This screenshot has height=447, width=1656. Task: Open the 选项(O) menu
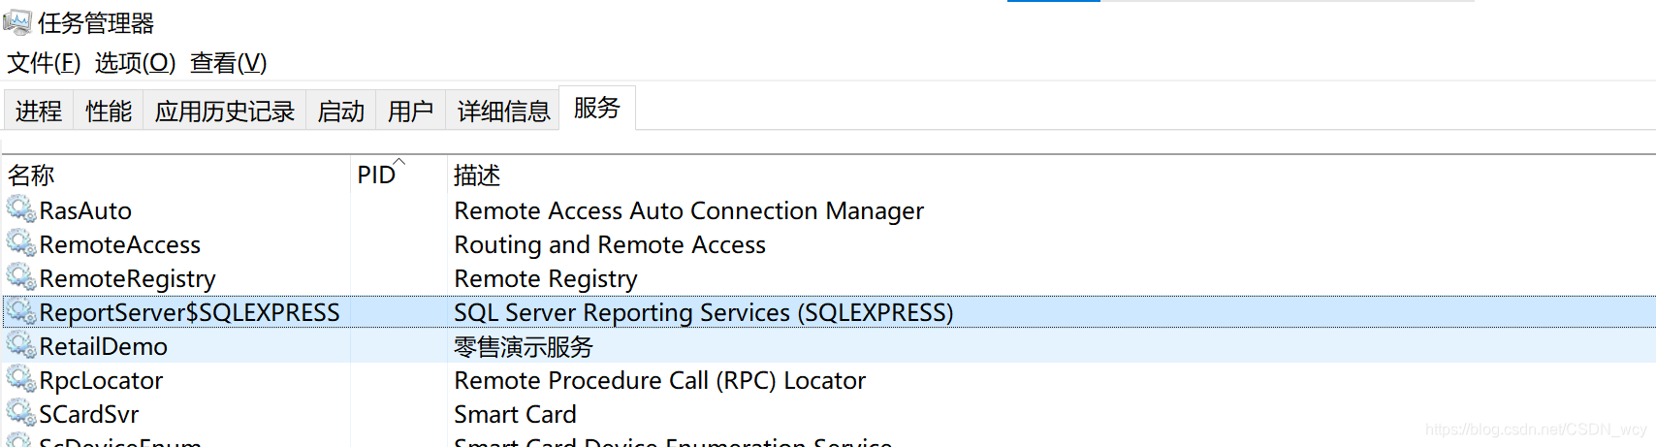click(x=135, y=63)
